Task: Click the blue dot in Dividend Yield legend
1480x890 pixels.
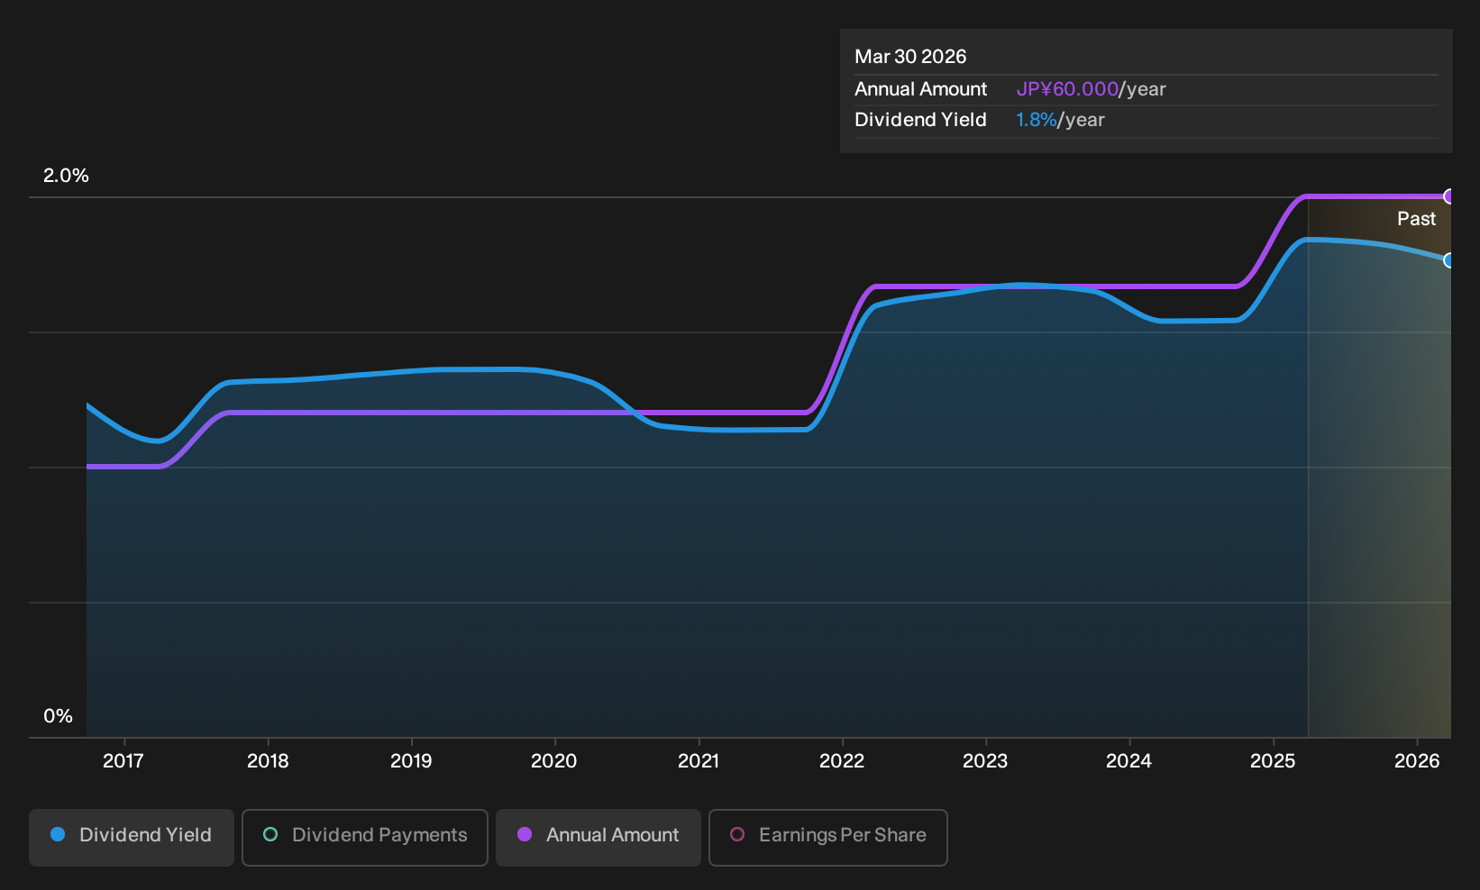Action: (58, 835)
